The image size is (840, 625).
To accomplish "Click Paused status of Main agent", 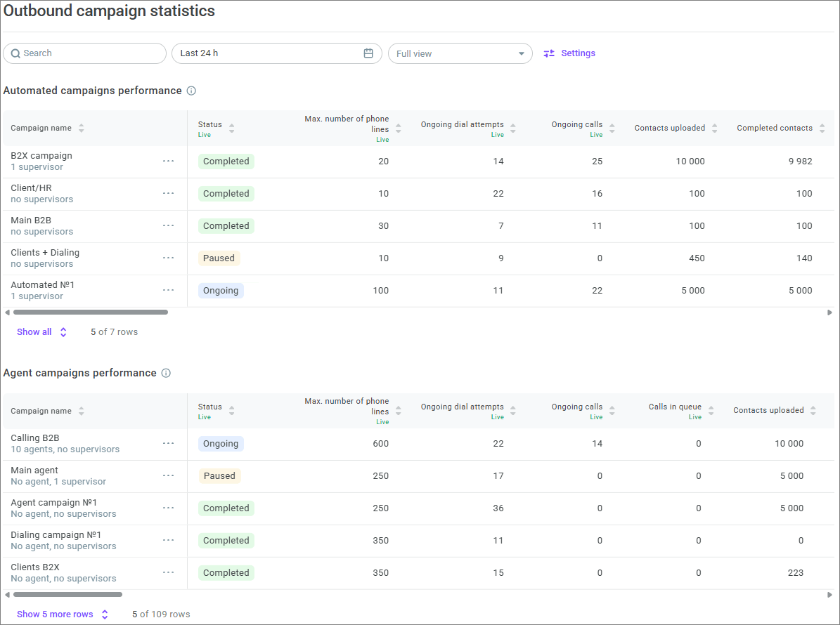I will click(x=219, y=475).
